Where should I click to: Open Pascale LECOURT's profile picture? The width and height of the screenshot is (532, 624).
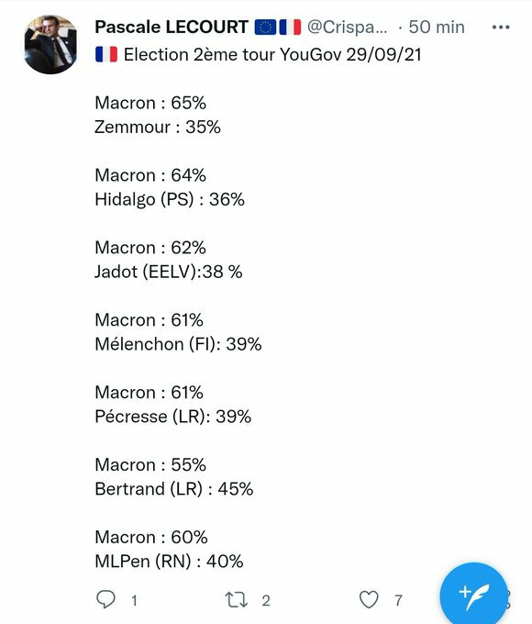[x=50, y=45]
